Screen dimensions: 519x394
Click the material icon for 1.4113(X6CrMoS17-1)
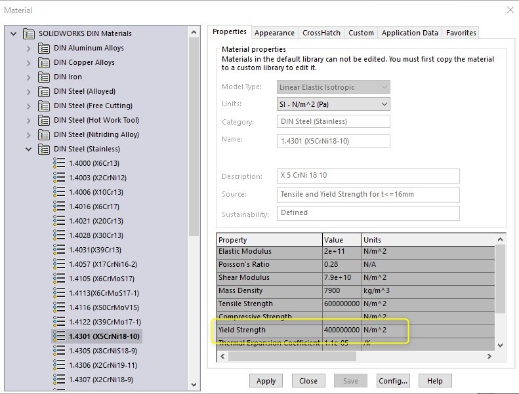59,293
